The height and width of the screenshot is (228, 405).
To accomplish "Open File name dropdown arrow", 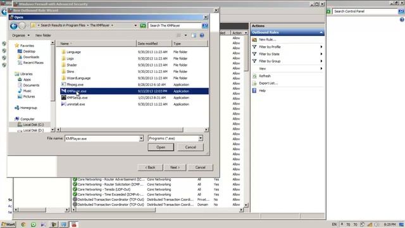I will click(141, 138).
